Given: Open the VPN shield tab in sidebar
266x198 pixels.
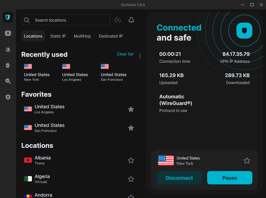Looking at the screenshot, I should 8,17.
